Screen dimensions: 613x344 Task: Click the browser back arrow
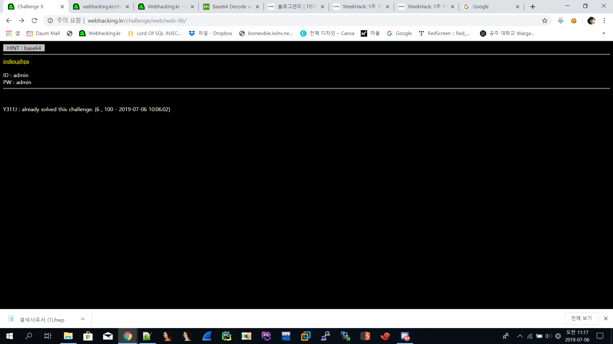pyautogui.click(x=9, y=21)
